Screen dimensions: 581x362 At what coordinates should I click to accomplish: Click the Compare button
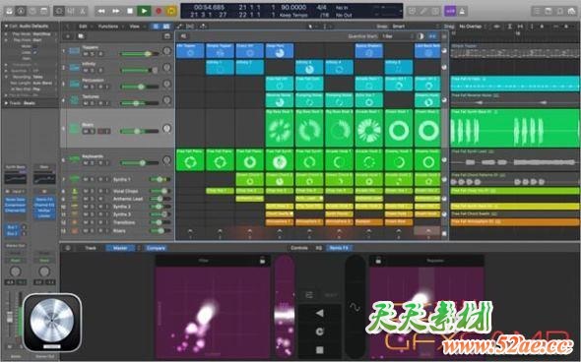156,248
